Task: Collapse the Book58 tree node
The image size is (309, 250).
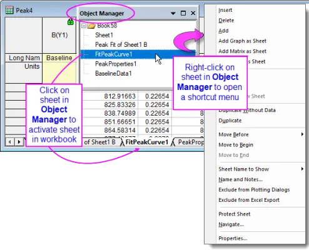Action: coord(84,26)
